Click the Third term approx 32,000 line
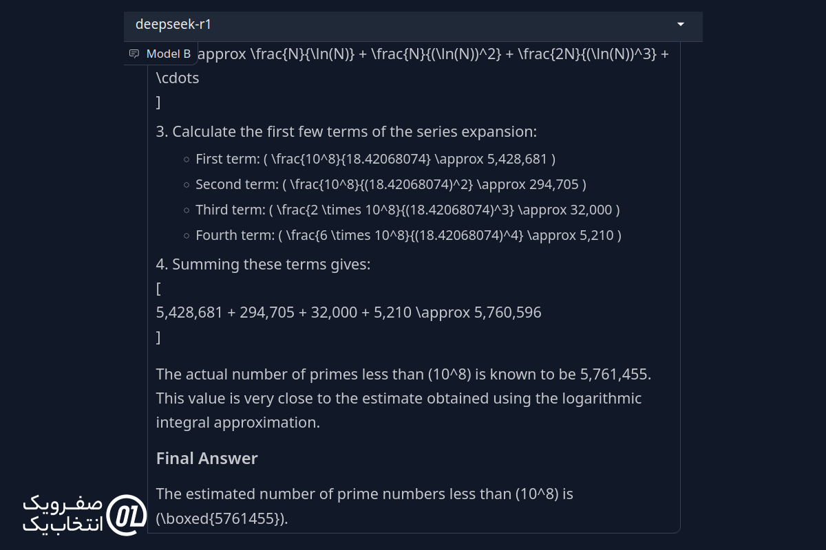Screen dimensions: 826x550 [407, 210]
